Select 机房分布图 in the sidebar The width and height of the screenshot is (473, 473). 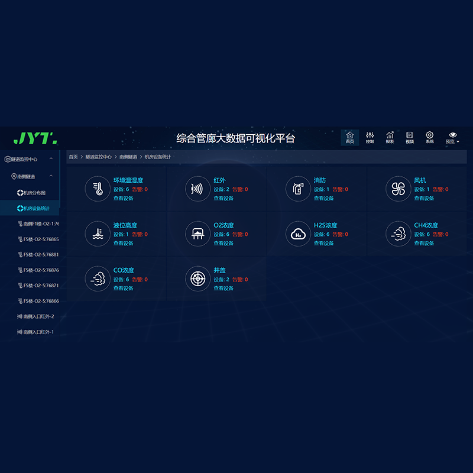pyautogui.click(x=34, y=193)
